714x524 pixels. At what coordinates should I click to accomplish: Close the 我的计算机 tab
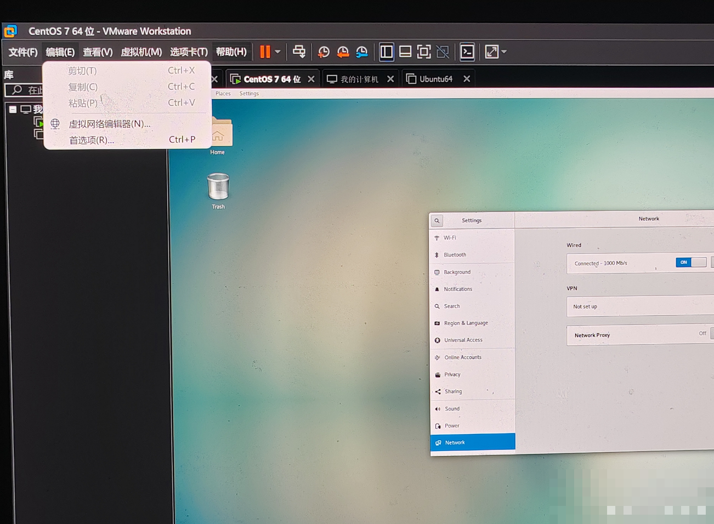pos(390,79)
